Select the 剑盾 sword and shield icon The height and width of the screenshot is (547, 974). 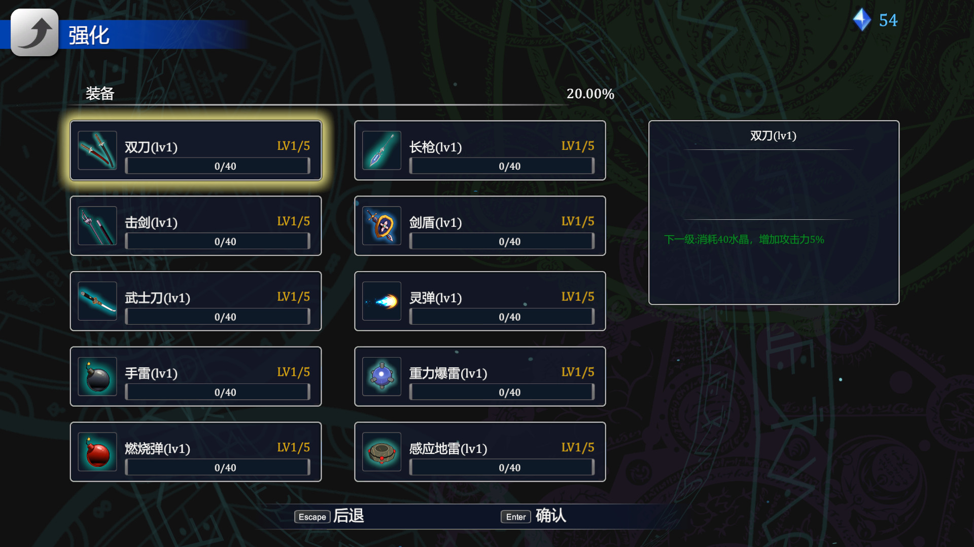click(x=381, y=226)
